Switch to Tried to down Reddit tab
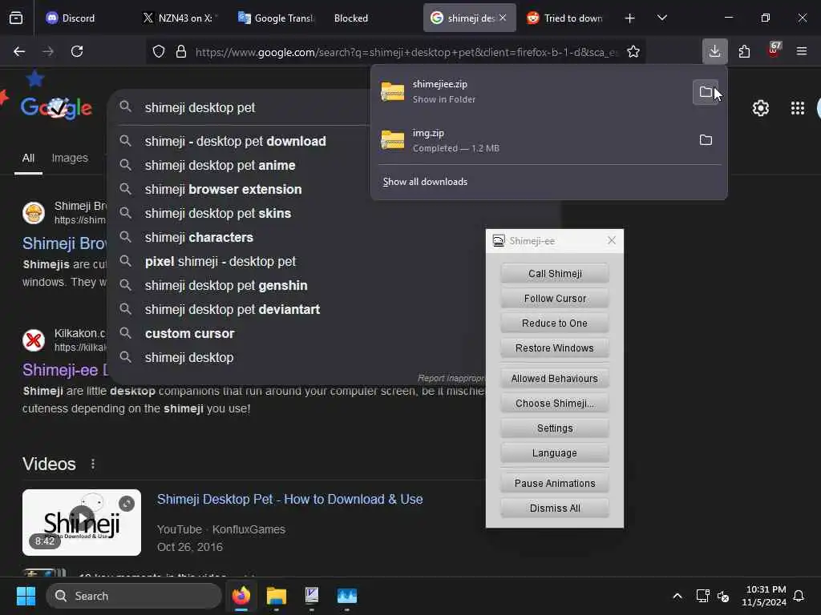Image resolution: width=821 pixels, height=615 pixels. point(564,18)
